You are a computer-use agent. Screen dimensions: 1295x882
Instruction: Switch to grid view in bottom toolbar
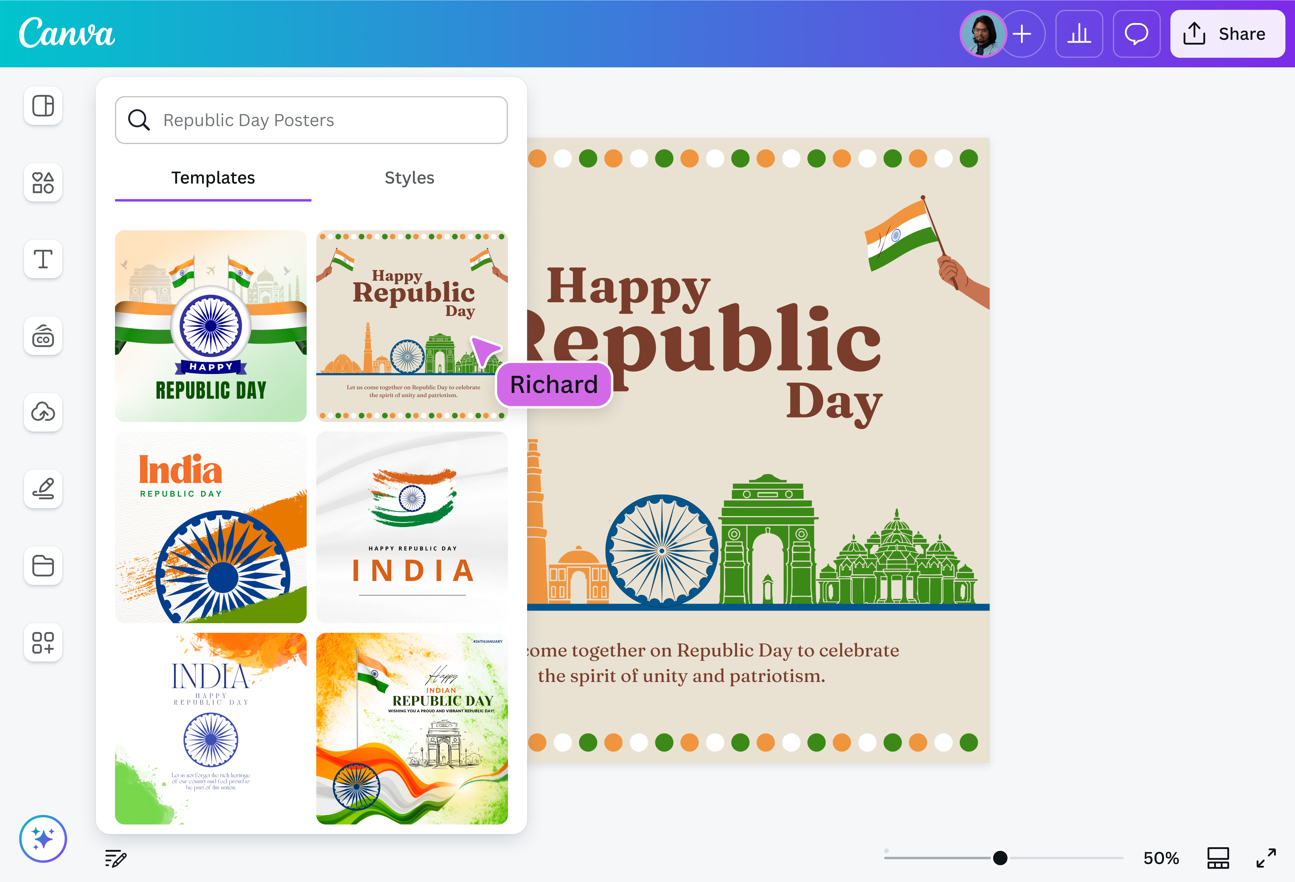point(1217,858)
